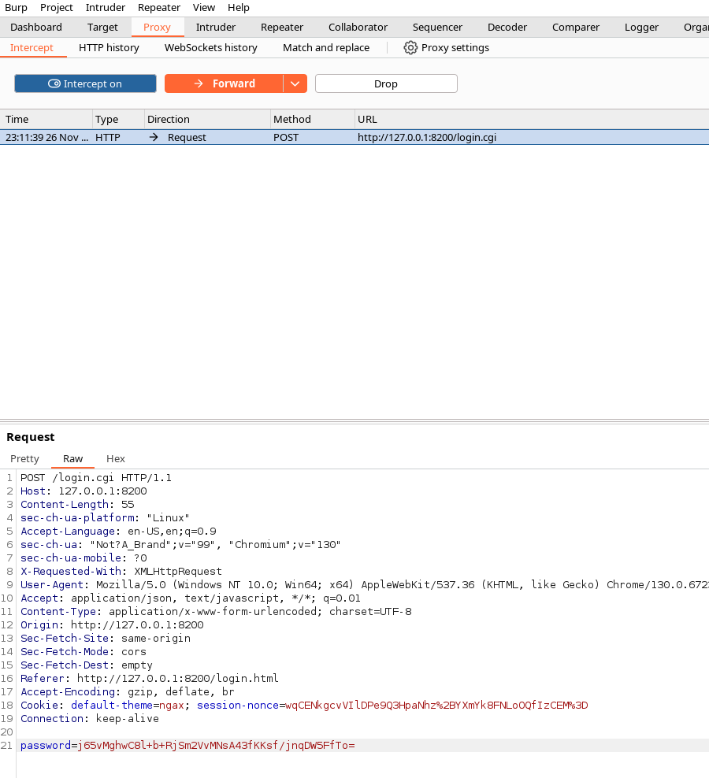Select the POST login.cgi request row

[354, 138]
